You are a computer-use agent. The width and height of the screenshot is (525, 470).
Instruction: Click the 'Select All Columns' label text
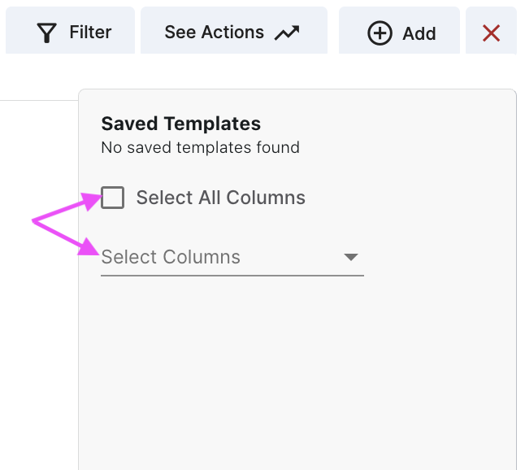[220, 198]
